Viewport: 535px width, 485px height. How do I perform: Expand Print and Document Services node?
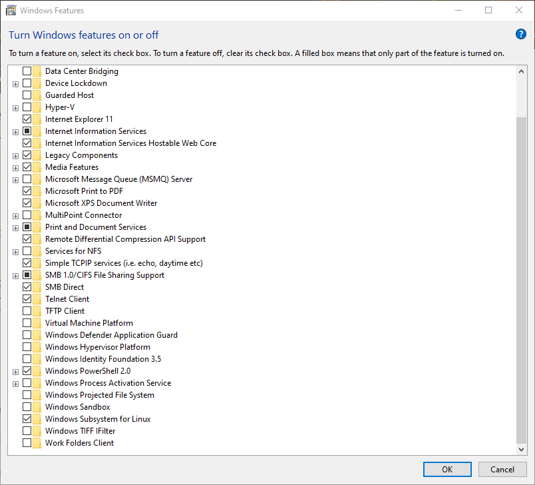tap(16, 228)
